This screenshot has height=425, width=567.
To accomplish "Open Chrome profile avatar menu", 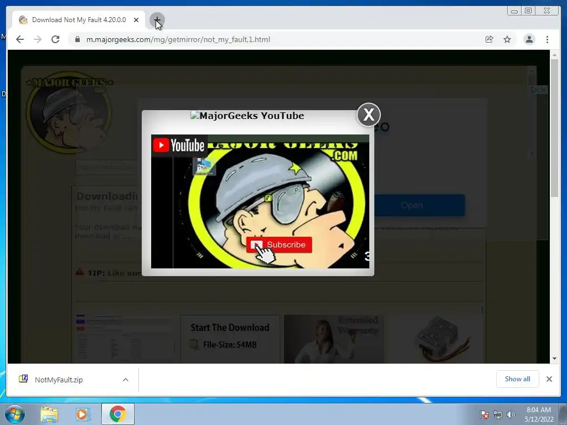I will click(x=529, y=39).
